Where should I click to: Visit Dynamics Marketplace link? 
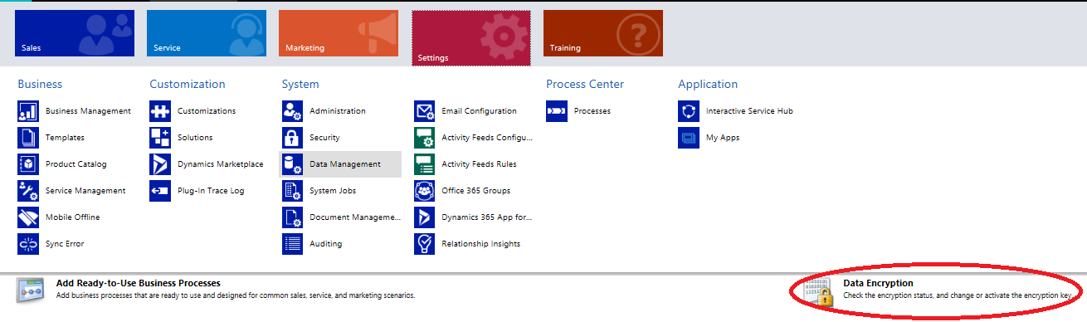pyautogui.click(x=221, y=164)
